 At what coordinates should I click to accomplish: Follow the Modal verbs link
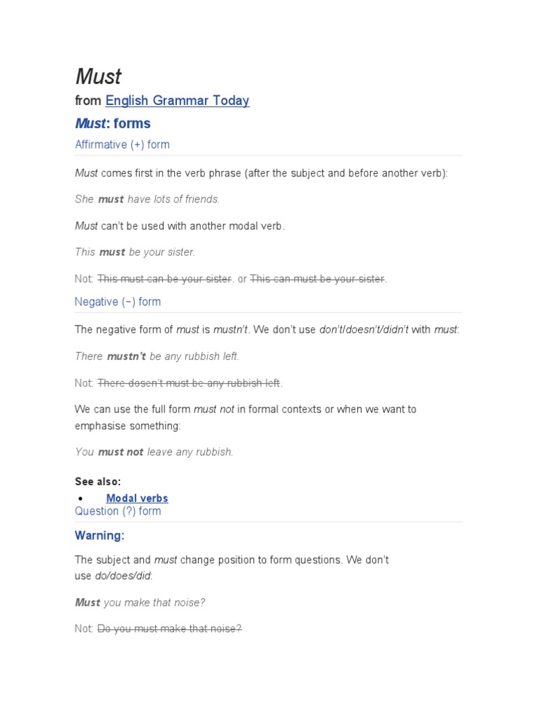[x=137, y=499]
